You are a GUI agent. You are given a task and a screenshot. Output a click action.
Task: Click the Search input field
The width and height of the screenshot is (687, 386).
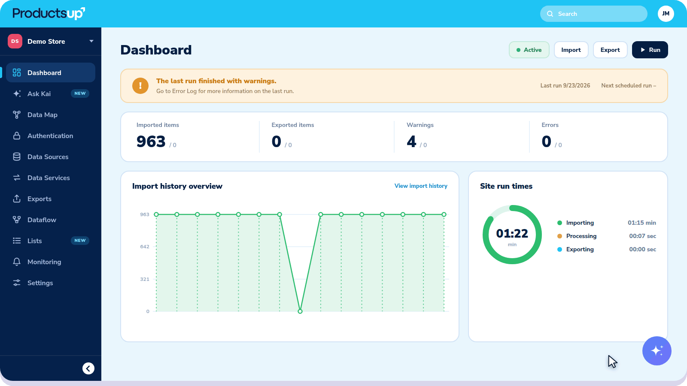[x=594, y=14]
